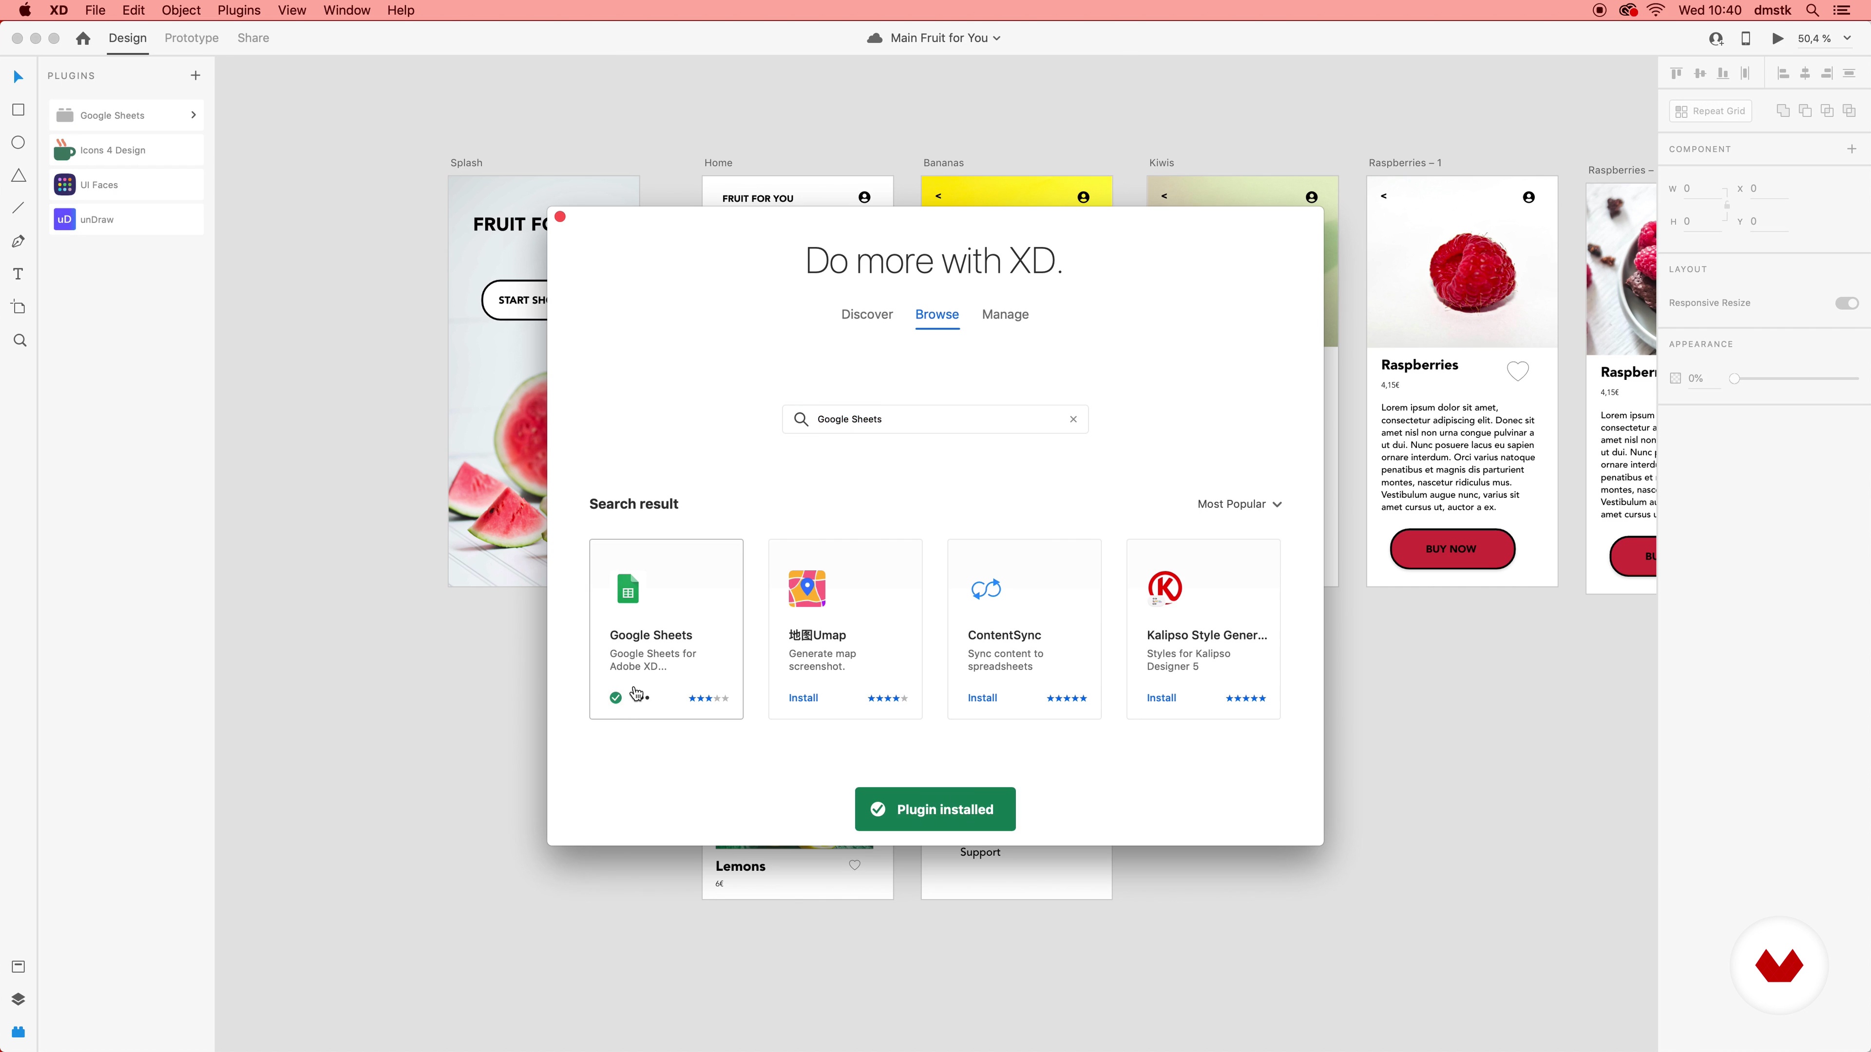Click the Repeat Grid button
The image size is (1871, 1052).
pos(1711,111)
